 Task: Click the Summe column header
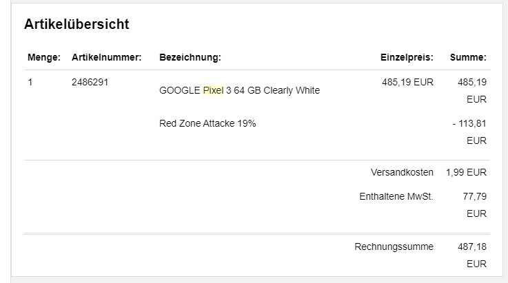coord(468,57)
